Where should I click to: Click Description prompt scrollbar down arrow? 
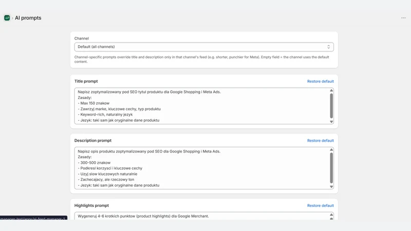pos(331,187)
